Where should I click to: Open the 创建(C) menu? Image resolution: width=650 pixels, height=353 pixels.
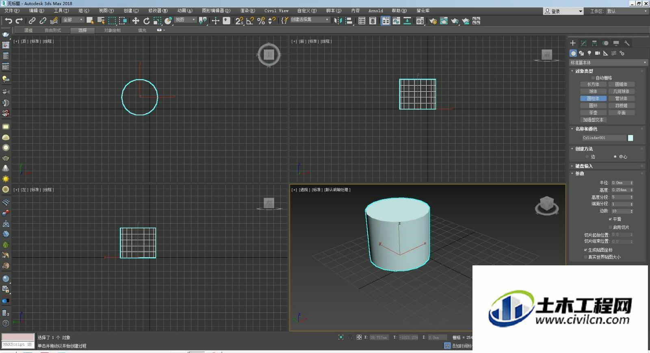tap(131, 11)
